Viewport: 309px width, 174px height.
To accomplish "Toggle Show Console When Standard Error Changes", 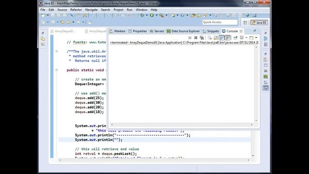I will click(228, 38).
